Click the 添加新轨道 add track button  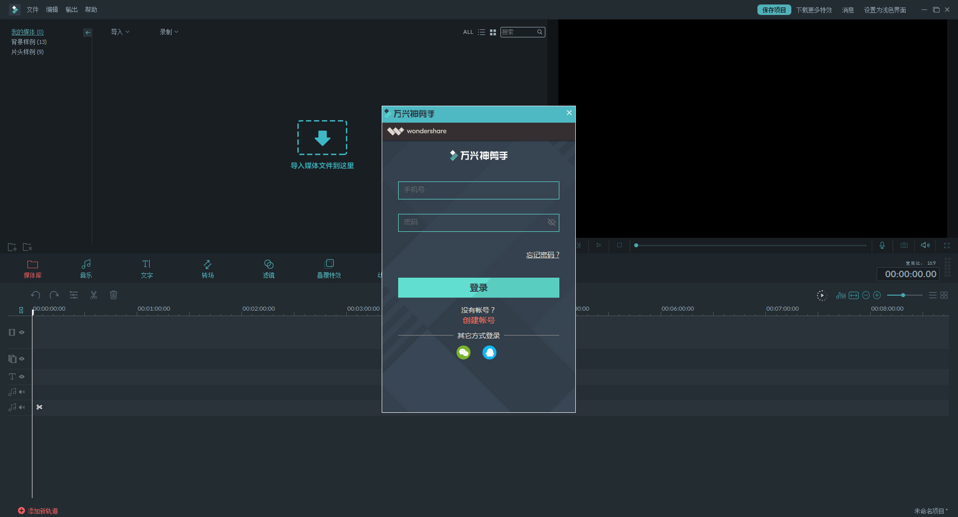coord(38,511)
